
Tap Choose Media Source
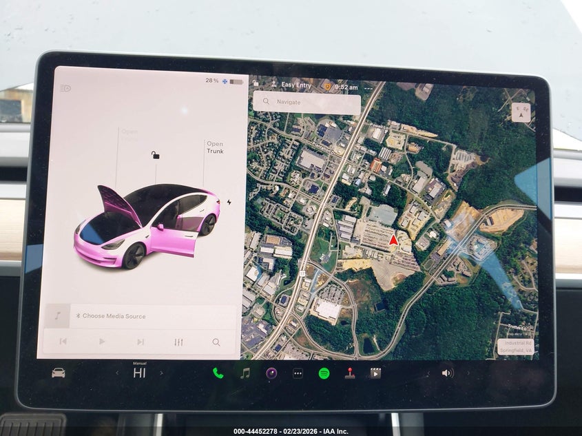pyautogui.click(x=114, y=316)
